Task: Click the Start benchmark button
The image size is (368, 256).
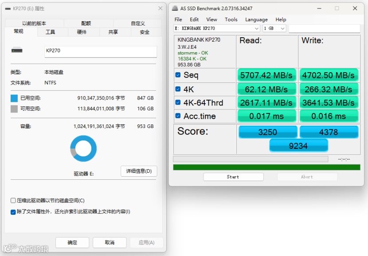Action: coord(233,177)
